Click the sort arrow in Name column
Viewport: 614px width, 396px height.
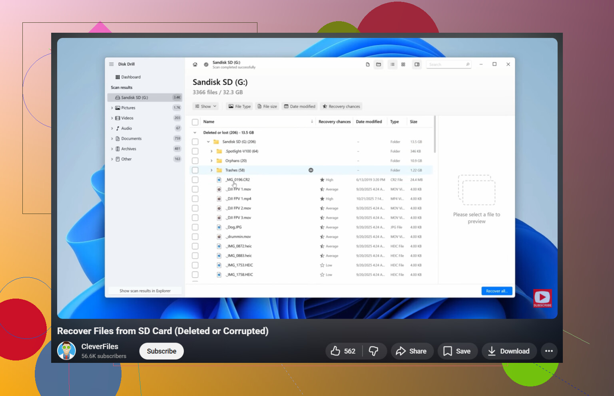pos(312,121)
